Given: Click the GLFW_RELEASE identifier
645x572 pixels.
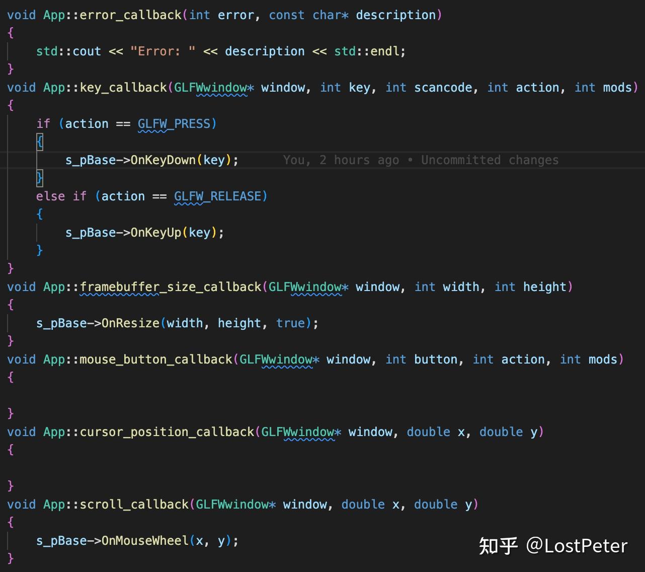Looking at the screenshot, I should click(218, 196).
